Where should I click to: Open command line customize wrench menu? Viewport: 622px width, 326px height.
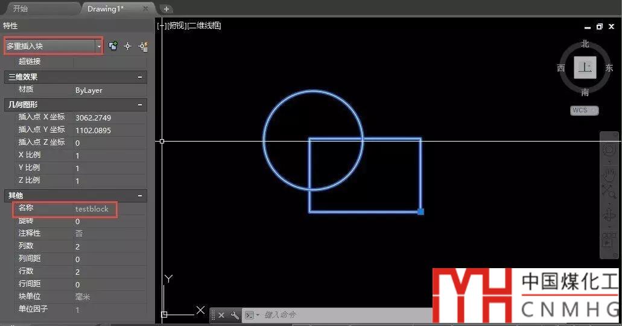coord(235,315)
